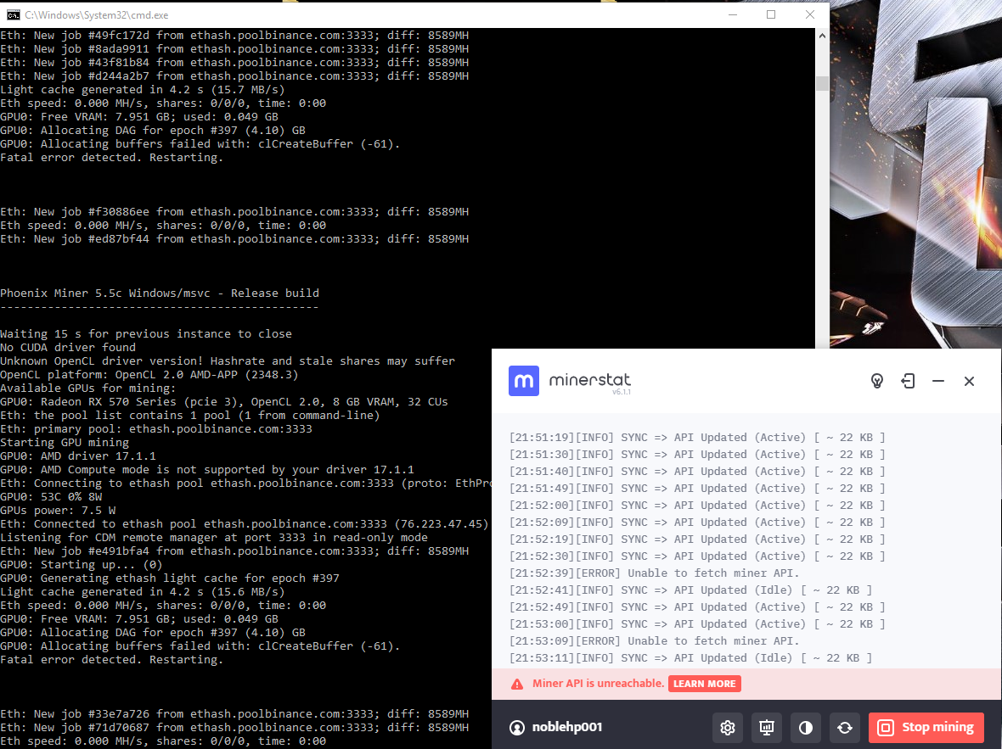Click 'Listening for CDM remote manager' line
Screen dimensions: 1002x749
click(214, 538)
